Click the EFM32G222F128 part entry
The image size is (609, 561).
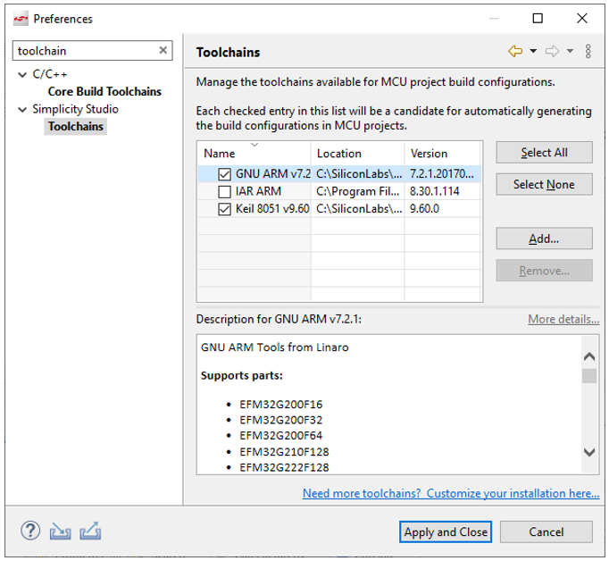pos(284,467)
